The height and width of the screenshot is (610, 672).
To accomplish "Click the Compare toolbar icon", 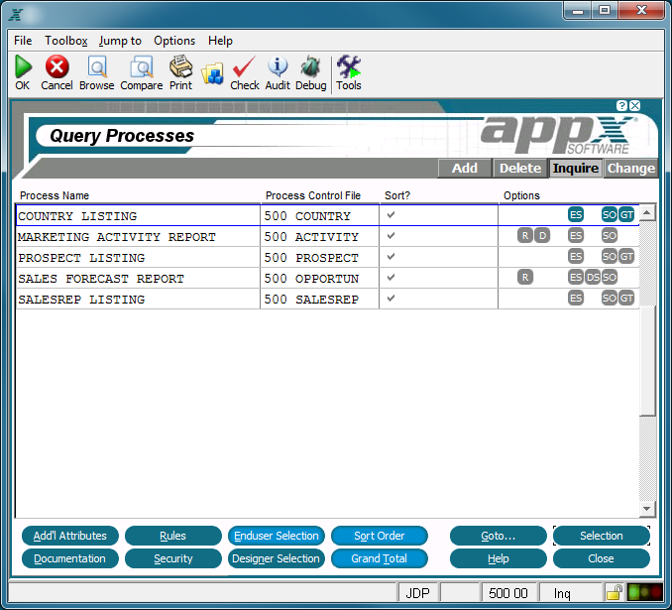I will click(x=142, y=66).
